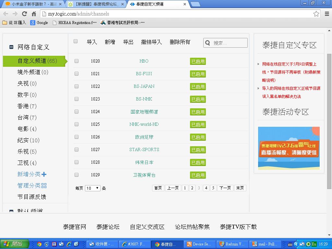The width and height of the screenshot is (332, 249).
Task: Open the per-page count dropdown
Action: [93, 188]
